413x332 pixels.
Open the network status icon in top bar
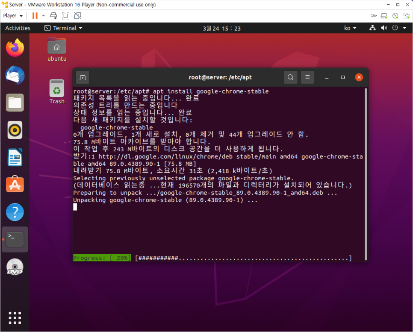[372, 28]
